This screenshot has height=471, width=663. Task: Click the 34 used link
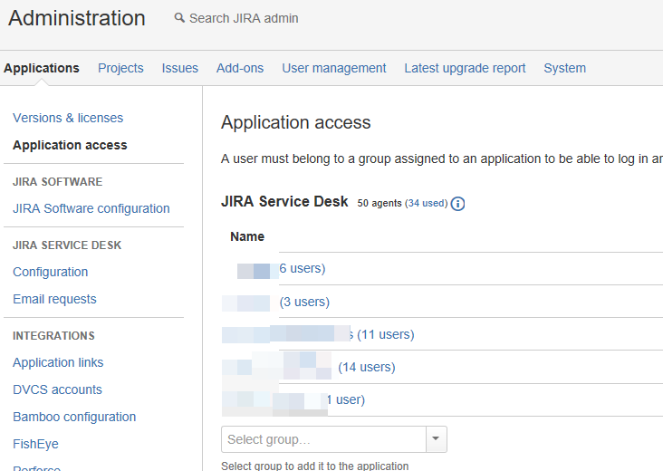point(426,204)
